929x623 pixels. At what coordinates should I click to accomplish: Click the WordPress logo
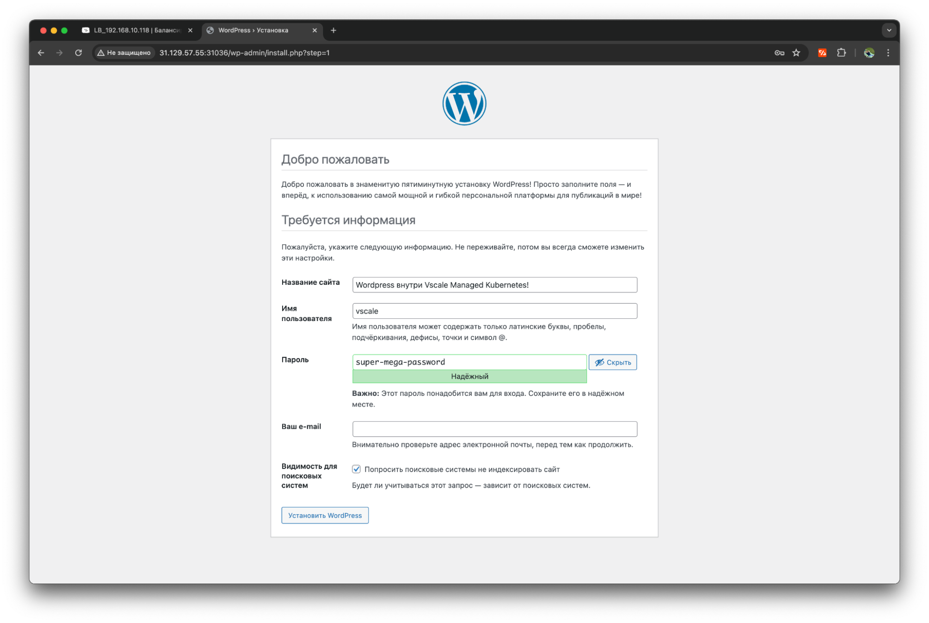(x=464, y=104)
